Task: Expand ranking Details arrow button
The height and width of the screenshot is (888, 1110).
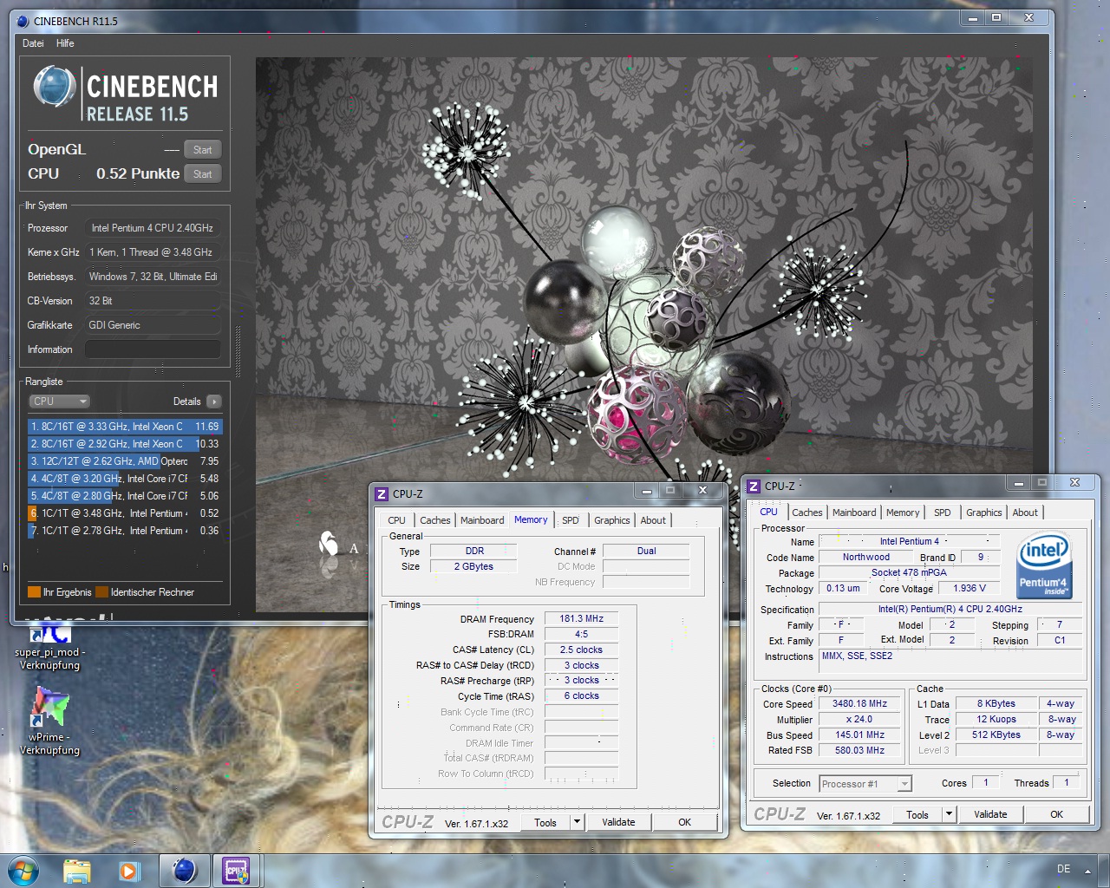Action: coord(214,402)
